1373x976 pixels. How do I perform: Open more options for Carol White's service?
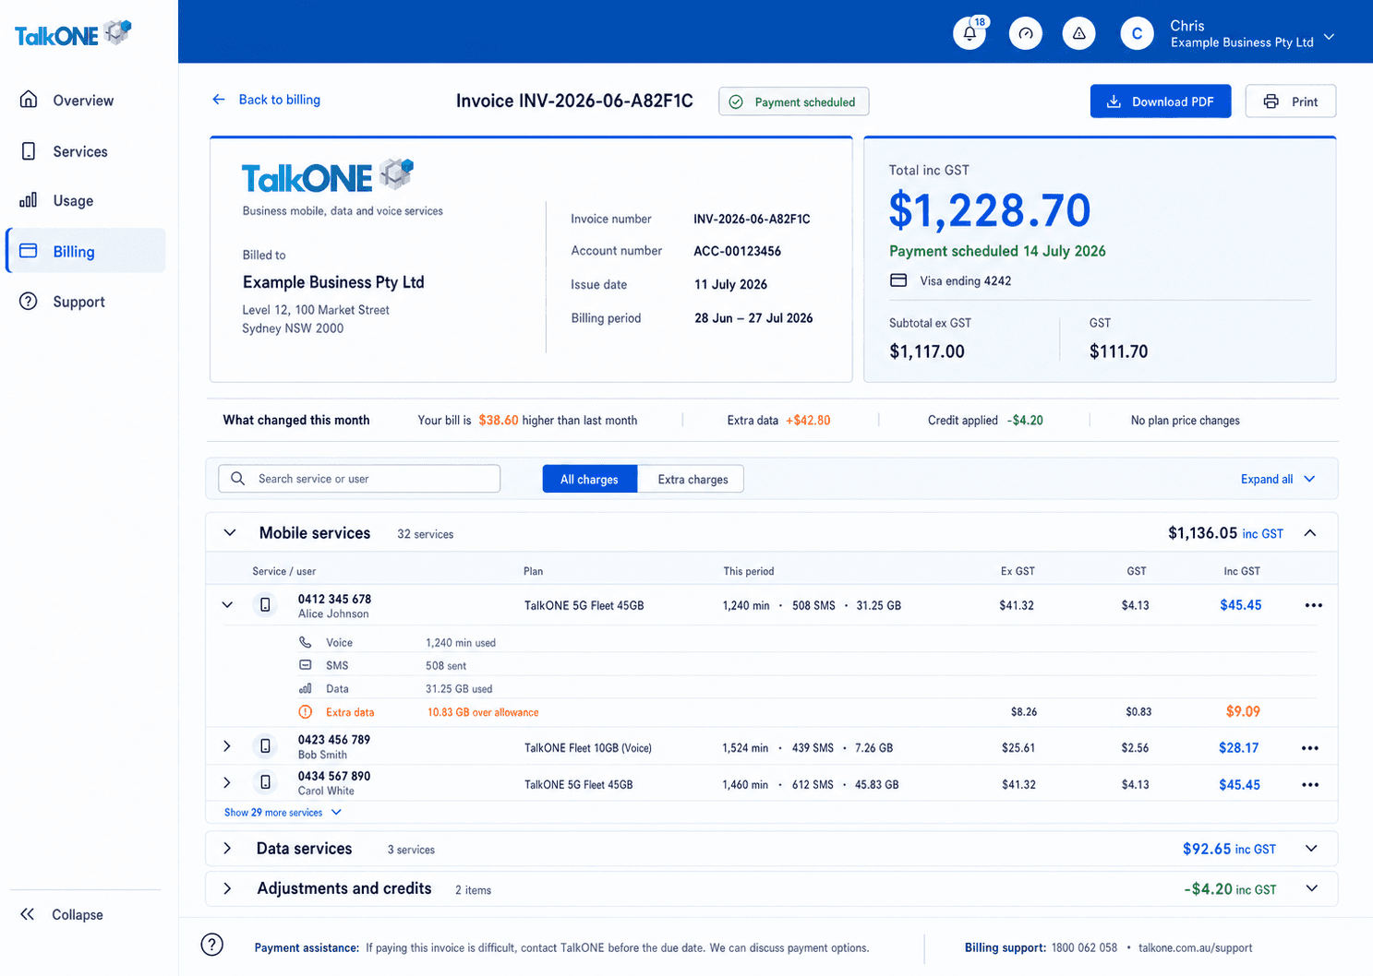1310,784
